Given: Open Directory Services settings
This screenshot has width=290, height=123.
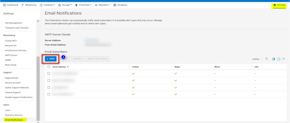Looking at the screenshot, I should (14, 115).
